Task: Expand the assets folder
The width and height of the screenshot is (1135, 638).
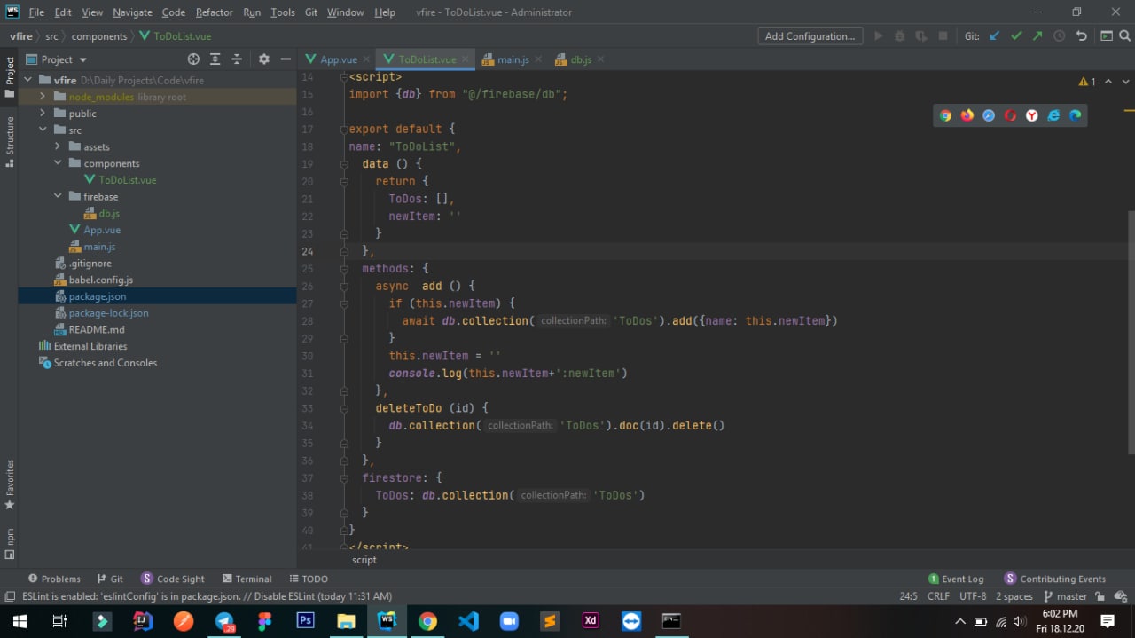Action: [58, 146]
